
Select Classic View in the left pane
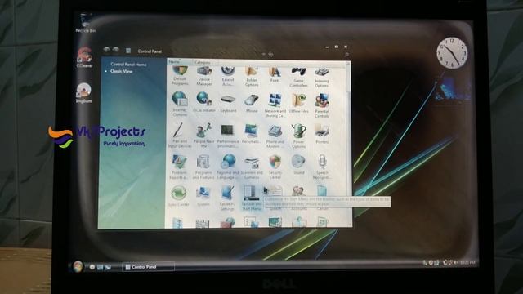point(122,71)
